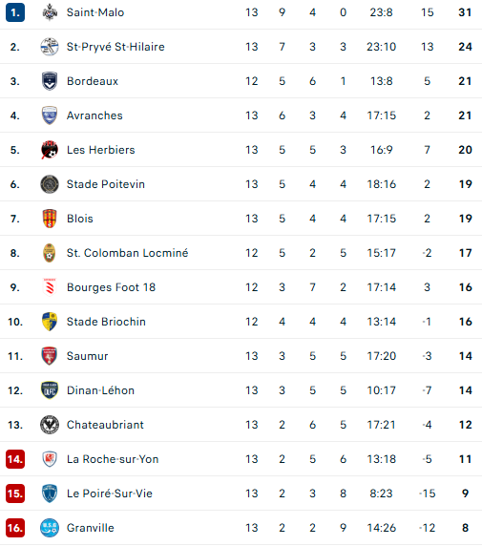Open the St-Pryvé St-Hilaire team link
The image size is (482, 546).
tap(115, 47)
